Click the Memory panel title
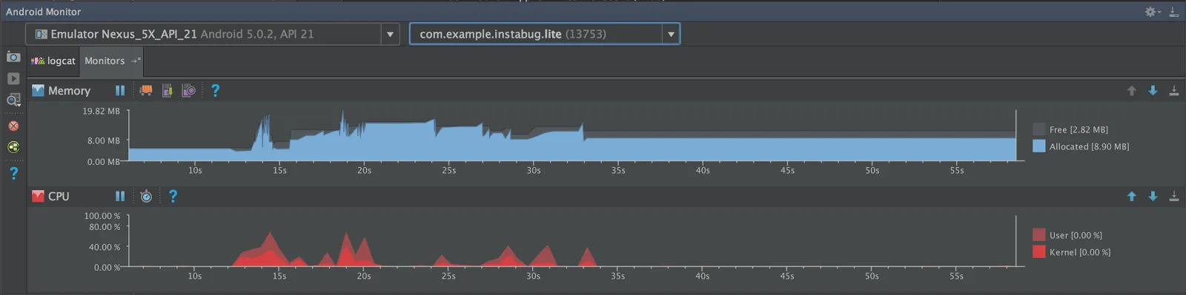 [69, 90]
